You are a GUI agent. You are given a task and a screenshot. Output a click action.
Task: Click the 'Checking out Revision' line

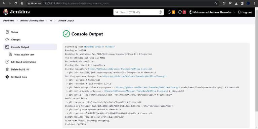click(x=119, y=106)
